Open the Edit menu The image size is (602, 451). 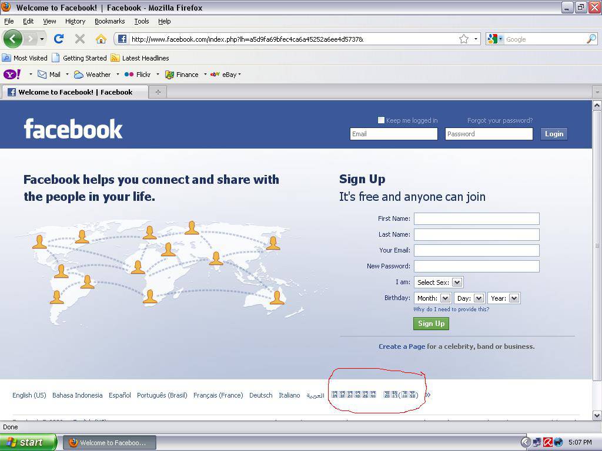(28, 21)
